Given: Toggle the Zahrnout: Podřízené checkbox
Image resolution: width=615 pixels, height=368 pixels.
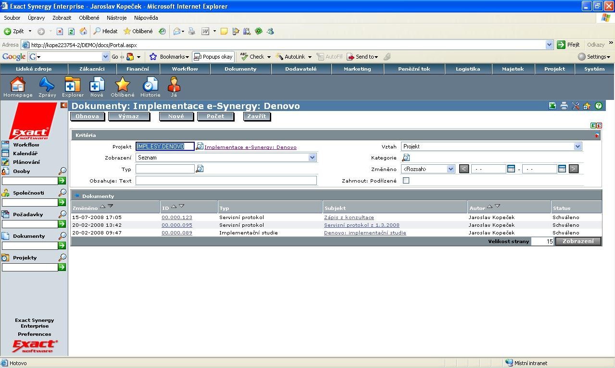Looking at the screenshot, I should [x=406, y=181].
